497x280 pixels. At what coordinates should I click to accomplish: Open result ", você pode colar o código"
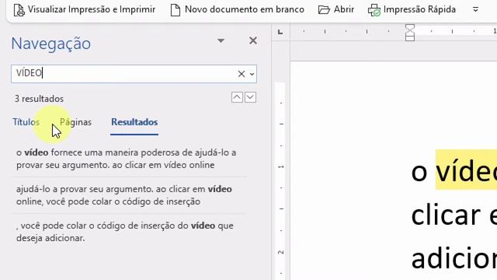coord(128,232)
